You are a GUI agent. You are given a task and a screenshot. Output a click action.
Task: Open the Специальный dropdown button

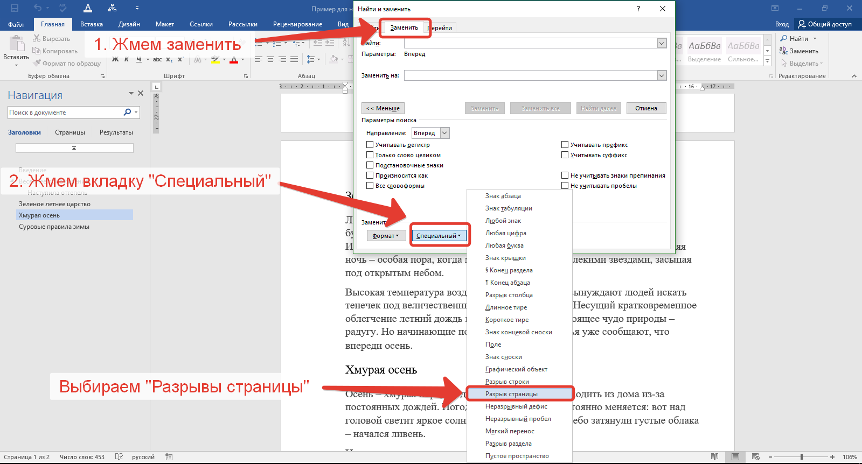pos(439,236)
